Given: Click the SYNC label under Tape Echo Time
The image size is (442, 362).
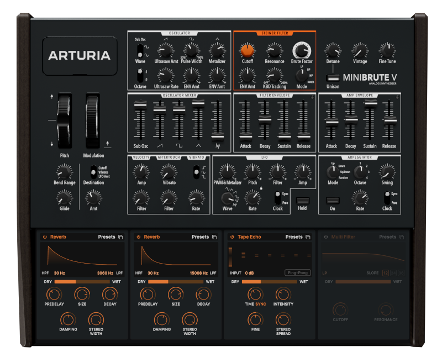Looking at the screenshot, I should point(261,304).
